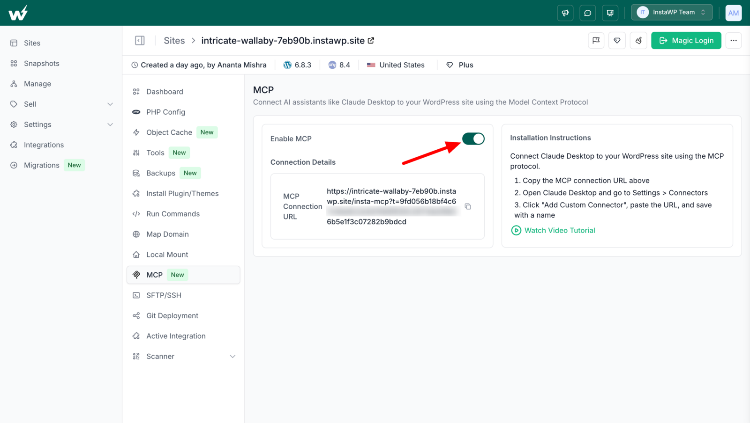Viewport: 750px width, 423px height.
Task: Open the three-dots more options menu
Action: point(734,41)
